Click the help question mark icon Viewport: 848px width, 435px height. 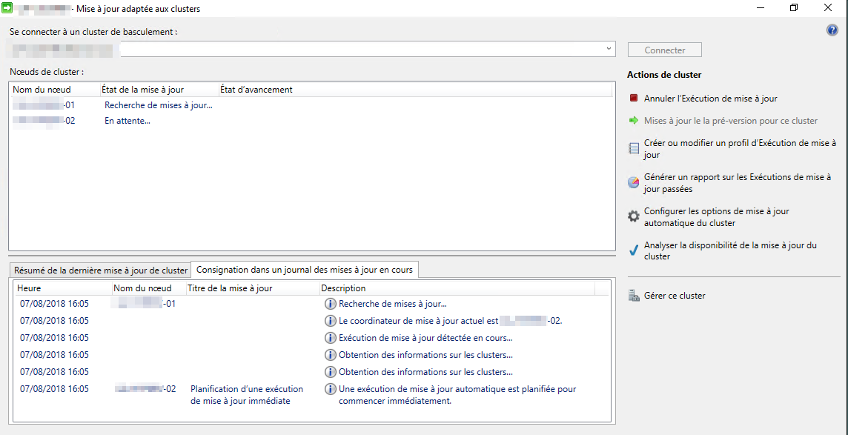pos(832,30)
